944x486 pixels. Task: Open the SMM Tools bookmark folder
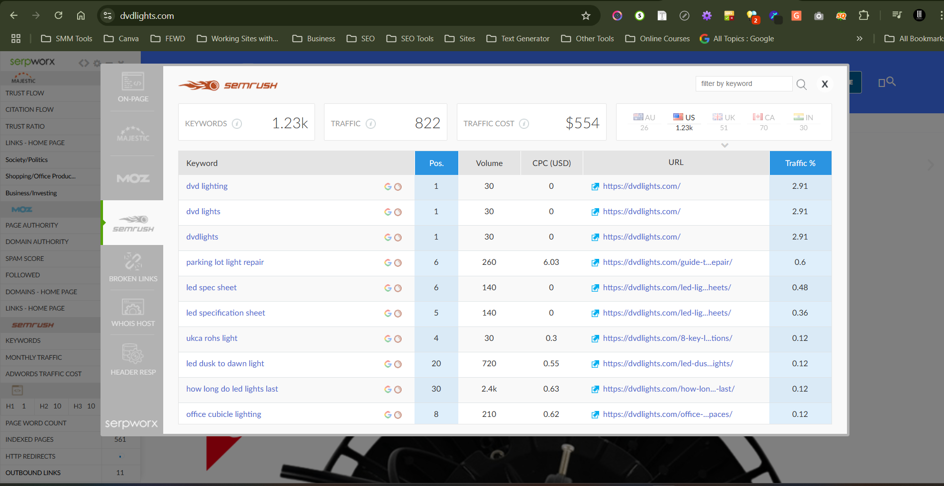(67, 38)
